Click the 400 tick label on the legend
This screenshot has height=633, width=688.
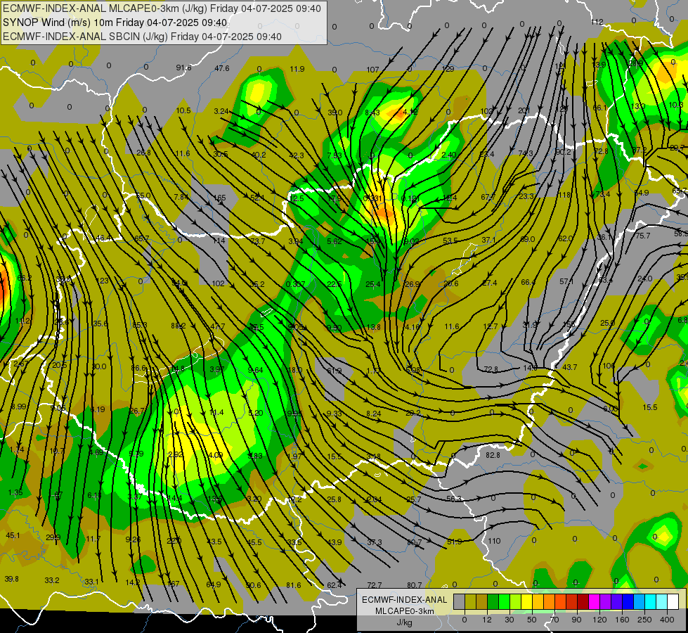667,620
